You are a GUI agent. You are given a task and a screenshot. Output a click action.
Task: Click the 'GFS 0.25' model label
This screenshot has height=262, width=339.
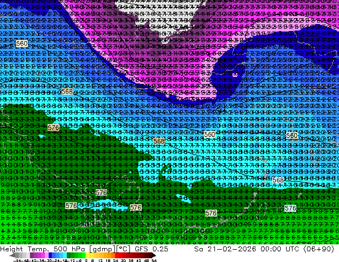pyautogui.click(x=151, y=249)
